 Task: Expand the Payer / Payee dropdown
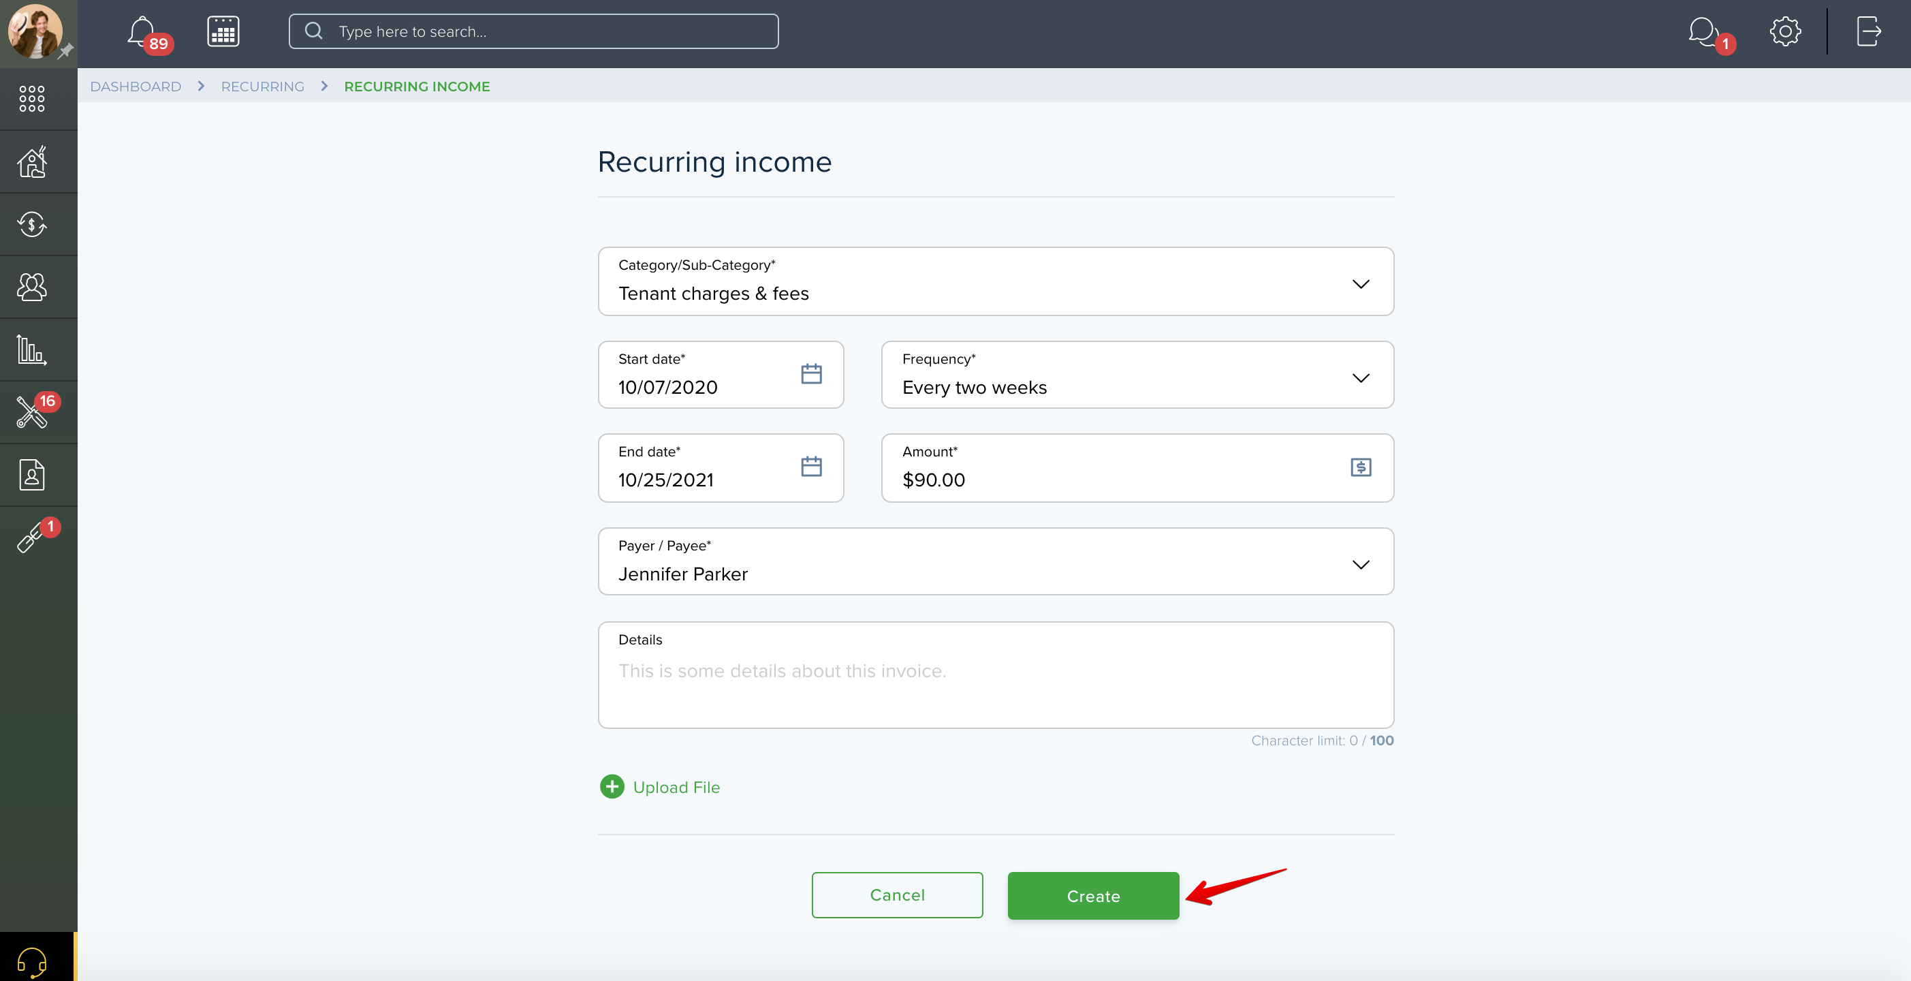[x=996, y=561]
